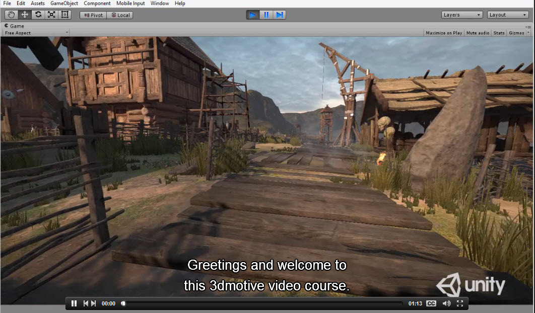The height and width of the screenshot is (313, 535).
Task: Click the 00:00 elapsed time
Action: point(108,303)
